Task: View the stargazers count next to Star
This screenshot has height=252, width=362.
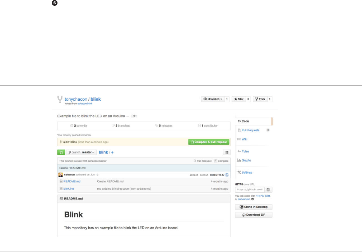Action: (248, 99)
